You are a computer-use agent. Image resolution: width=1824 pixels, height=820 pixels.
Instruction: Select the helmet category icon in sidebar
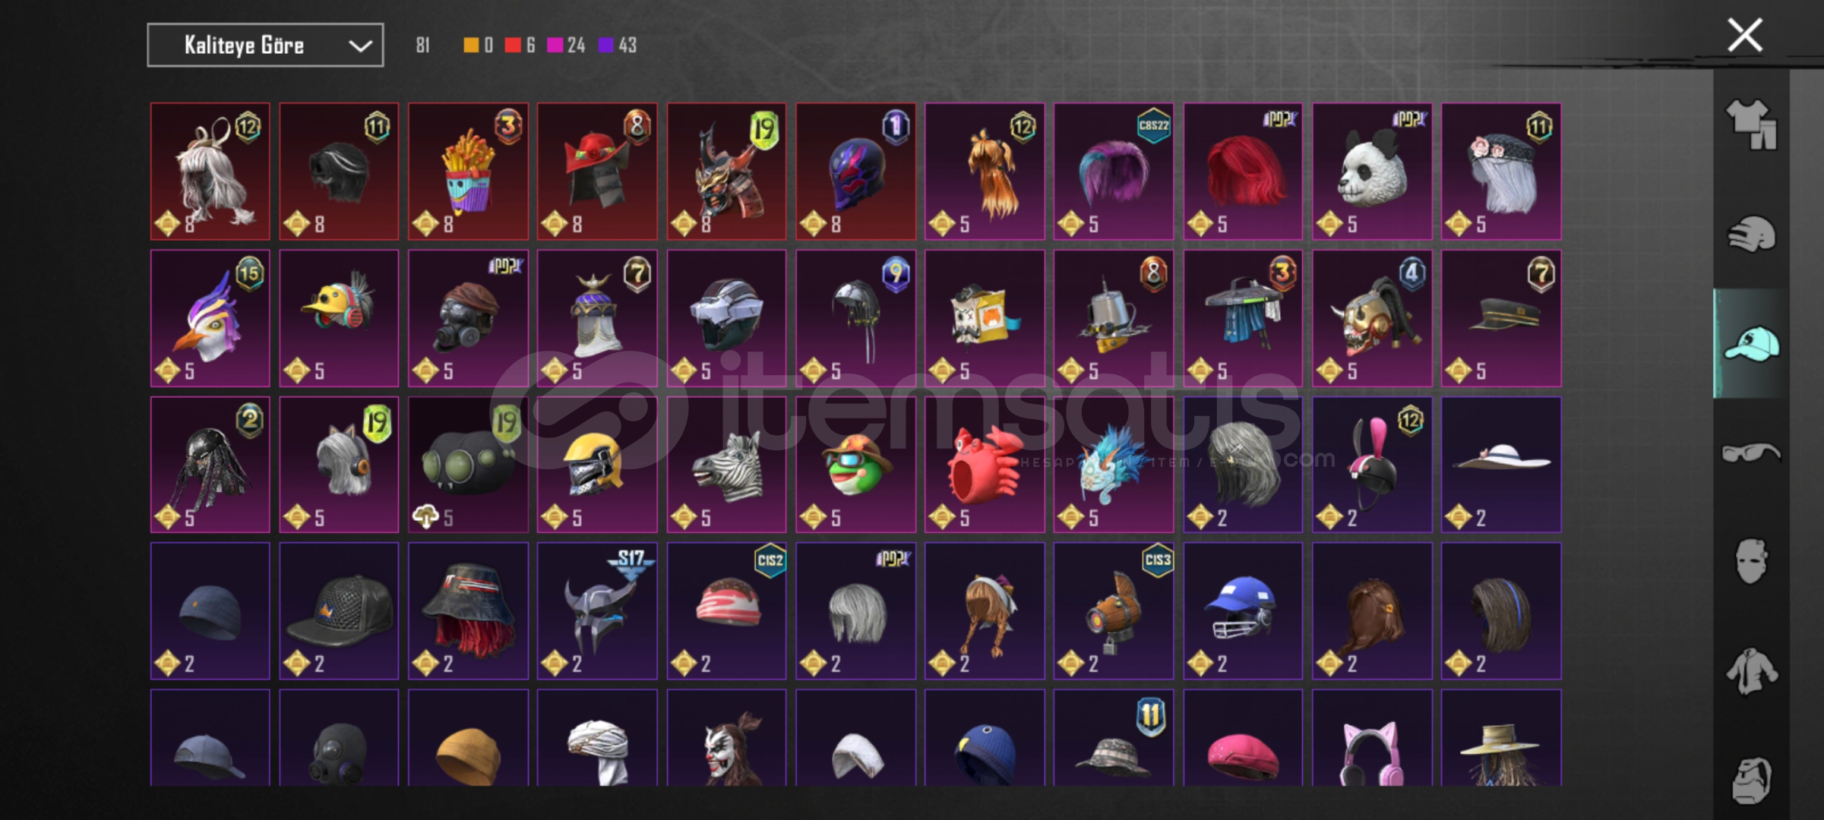(x=1751, y=234)
